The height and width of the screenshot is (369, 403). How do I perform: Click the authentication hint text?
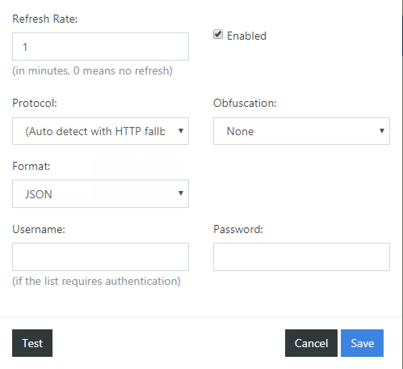tap(97, 281)
